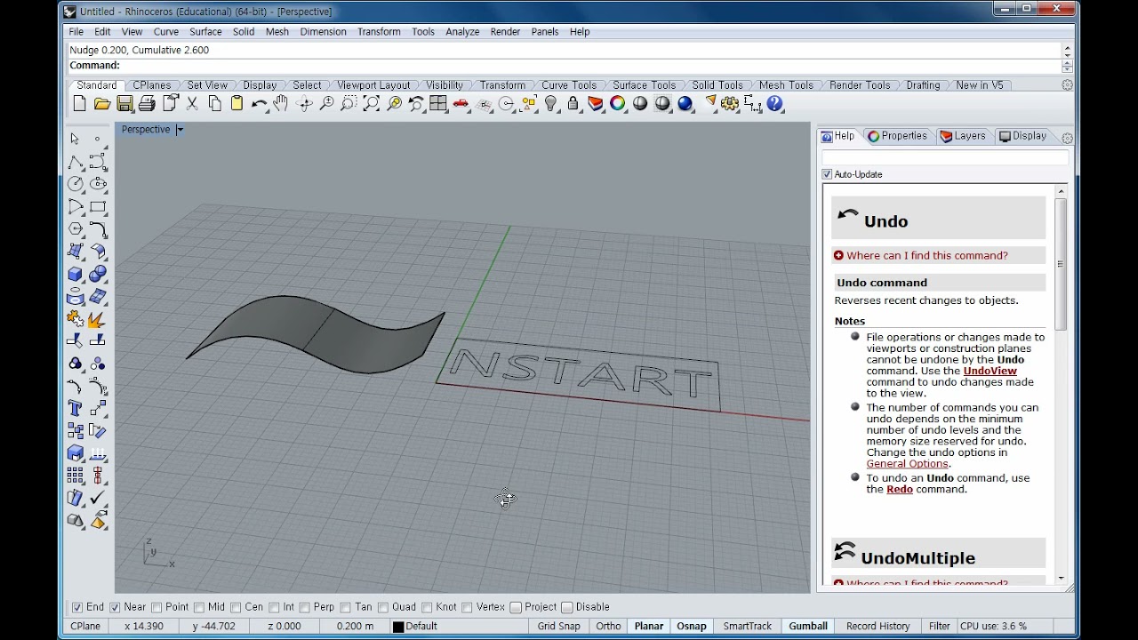1138x640 pixels.
Task: Enable the Cen osnap checkbox
Action: coord(236,607)
